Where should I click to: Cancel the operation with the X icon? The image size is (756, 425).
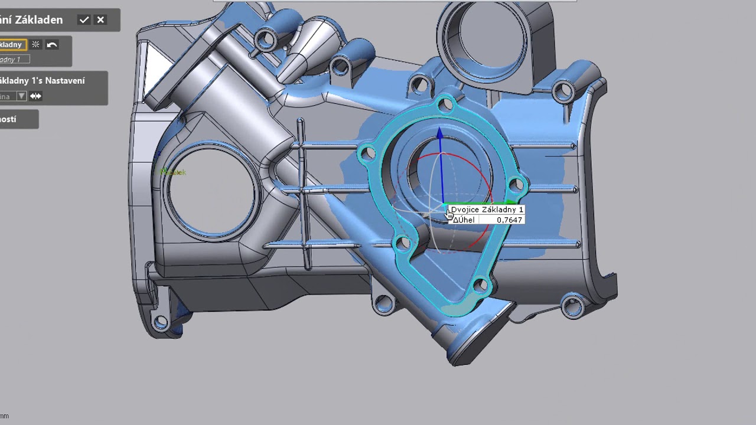[x=100, y=20]
